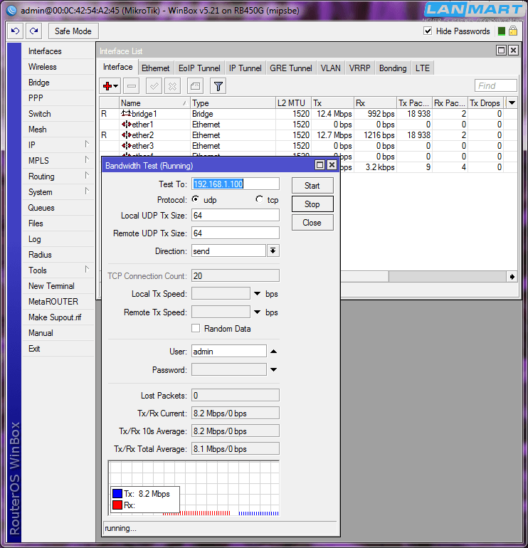Screen dimensions: 528x548
Task: Switch to the Bonding tab
Action: click(x=393, y=68)
